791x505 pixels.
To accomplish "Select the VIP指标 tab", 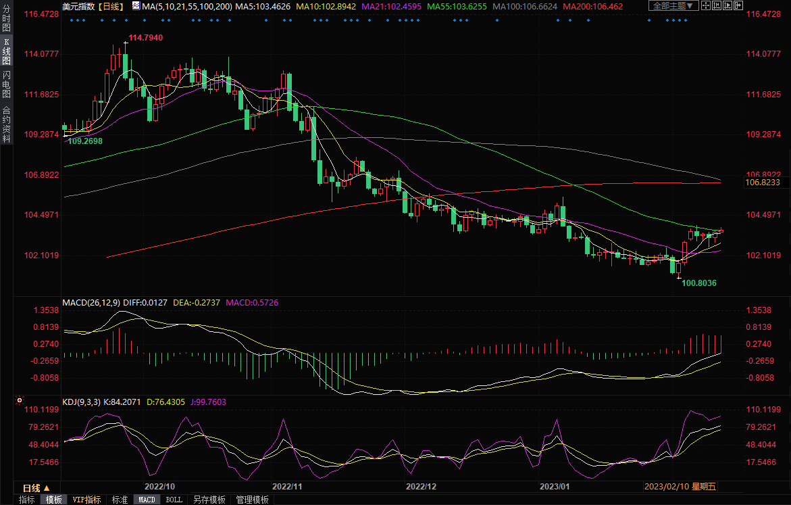I will [x=87, y=500].
